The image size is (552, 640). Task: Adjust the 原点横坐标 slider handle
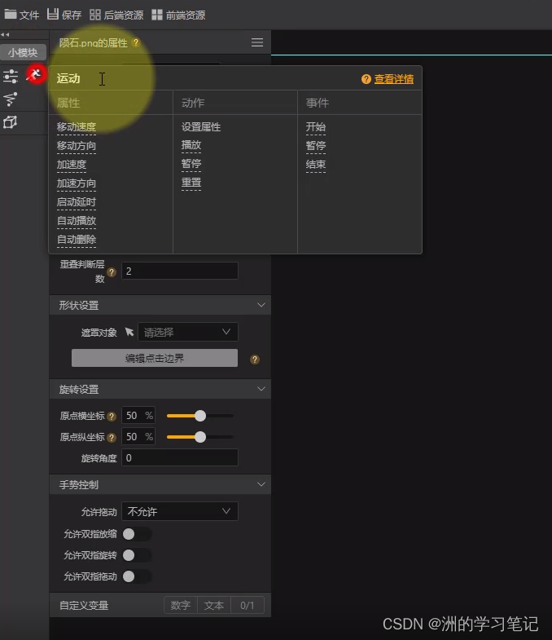pos(200,416)
